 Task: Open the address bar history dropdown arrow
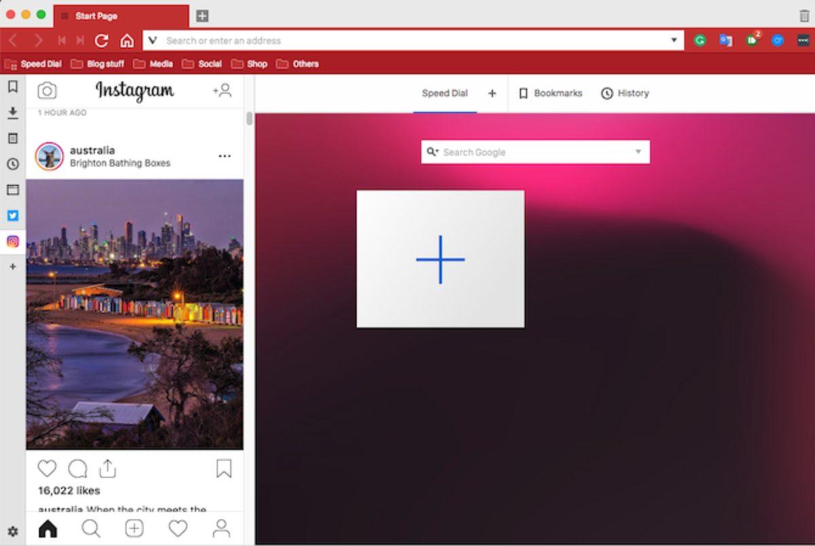click(672, 40)
